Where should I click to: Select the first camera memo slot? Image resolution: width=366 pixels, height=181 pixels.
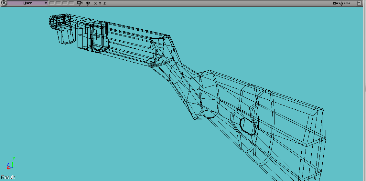pos(52,3)
